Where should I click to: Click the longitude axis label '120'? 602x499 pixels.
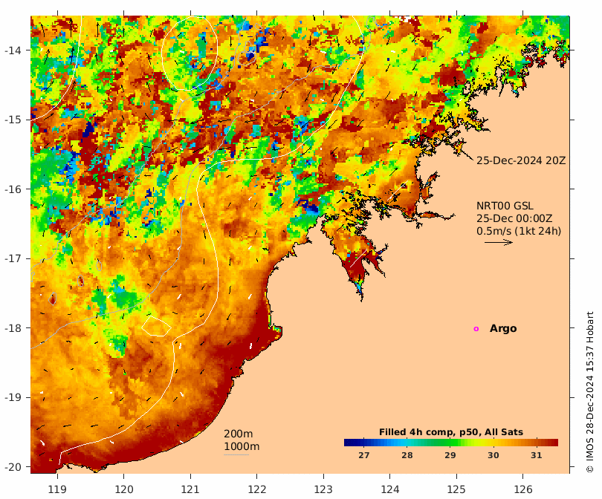click(124, 490)
